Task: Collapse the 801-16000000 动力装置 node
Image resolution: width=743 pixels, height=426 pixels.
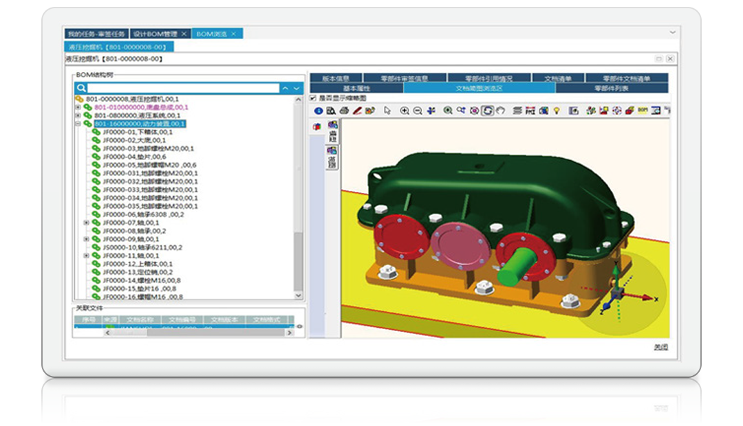Action: [x=78, y=124]
